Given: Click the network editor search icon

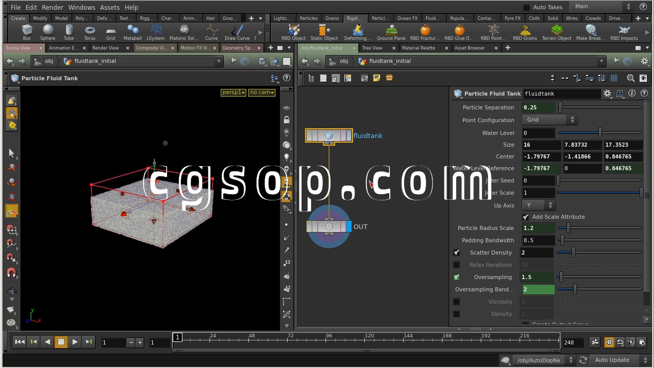Looking at the screenshot, I should [630, 78].
